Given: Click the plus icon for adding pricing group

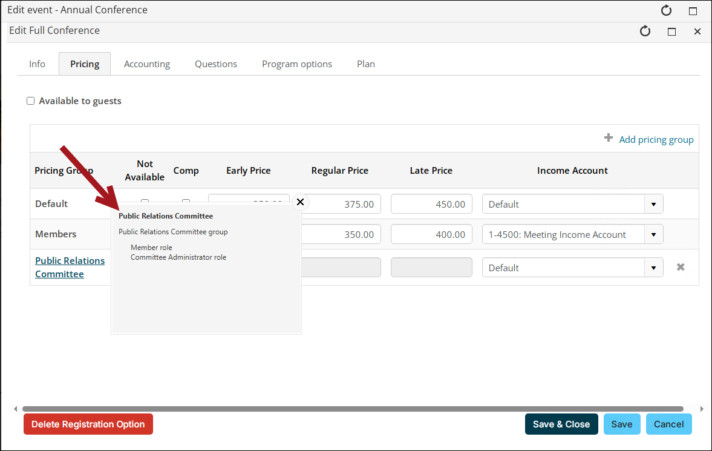Looking at the screenshot, I should click(609, 138).
